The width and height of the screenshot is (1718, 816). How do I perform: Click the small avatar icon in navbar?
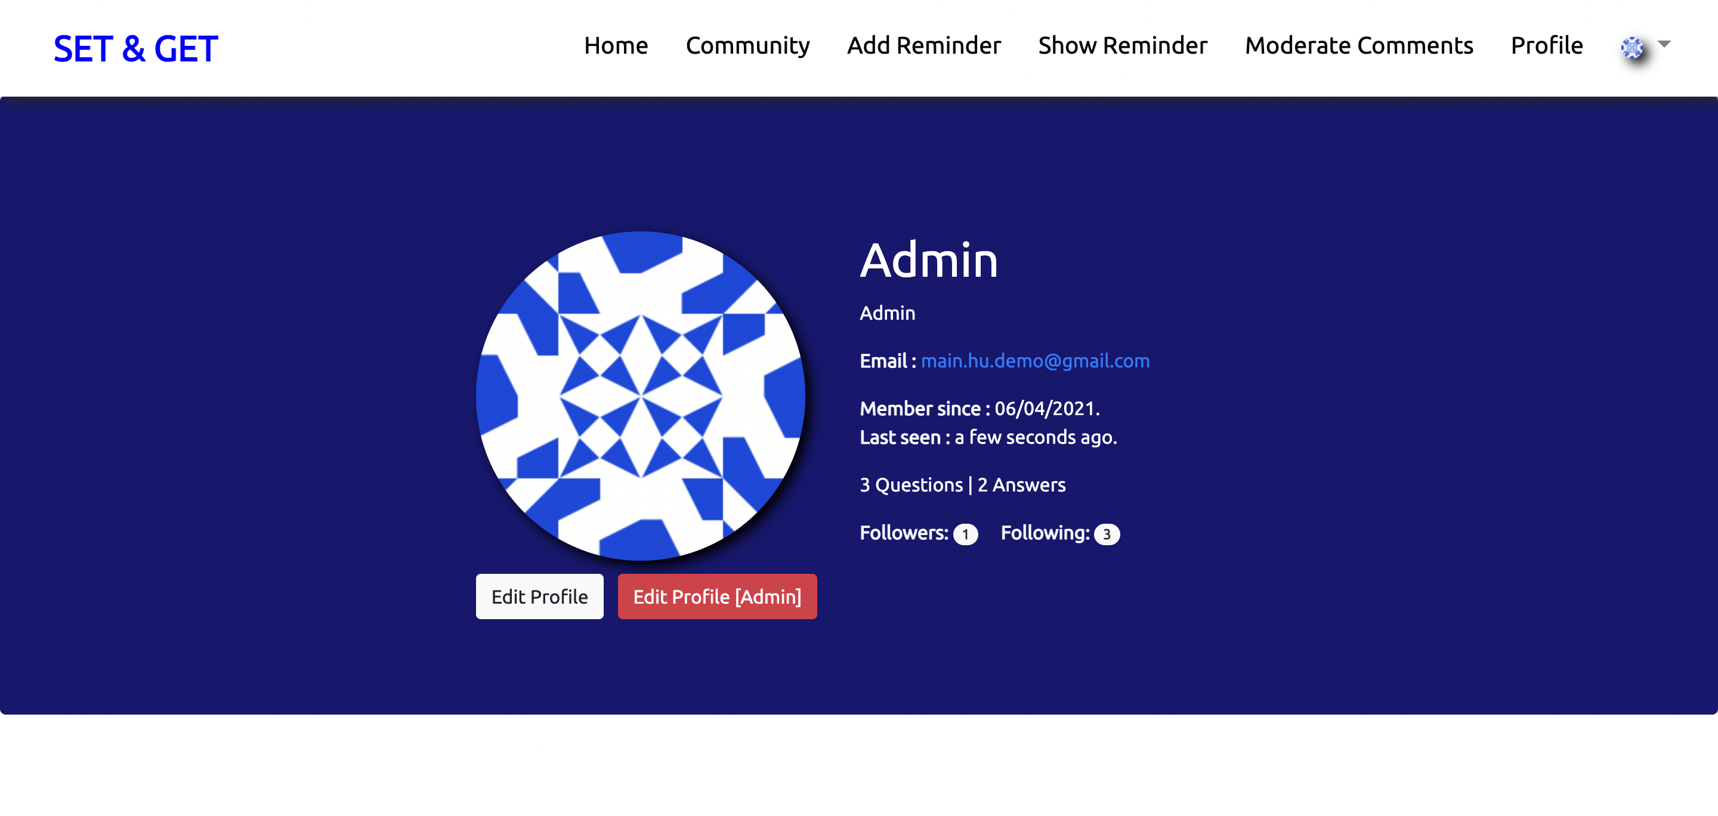pos(1632,47)
